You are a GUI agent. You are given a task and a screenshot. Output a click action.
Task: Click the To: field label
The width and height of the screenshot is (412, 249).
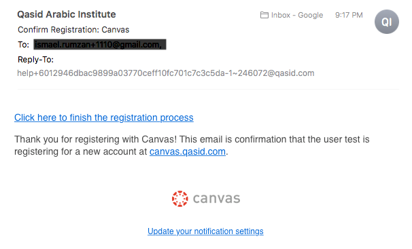(x=23, y=45)
